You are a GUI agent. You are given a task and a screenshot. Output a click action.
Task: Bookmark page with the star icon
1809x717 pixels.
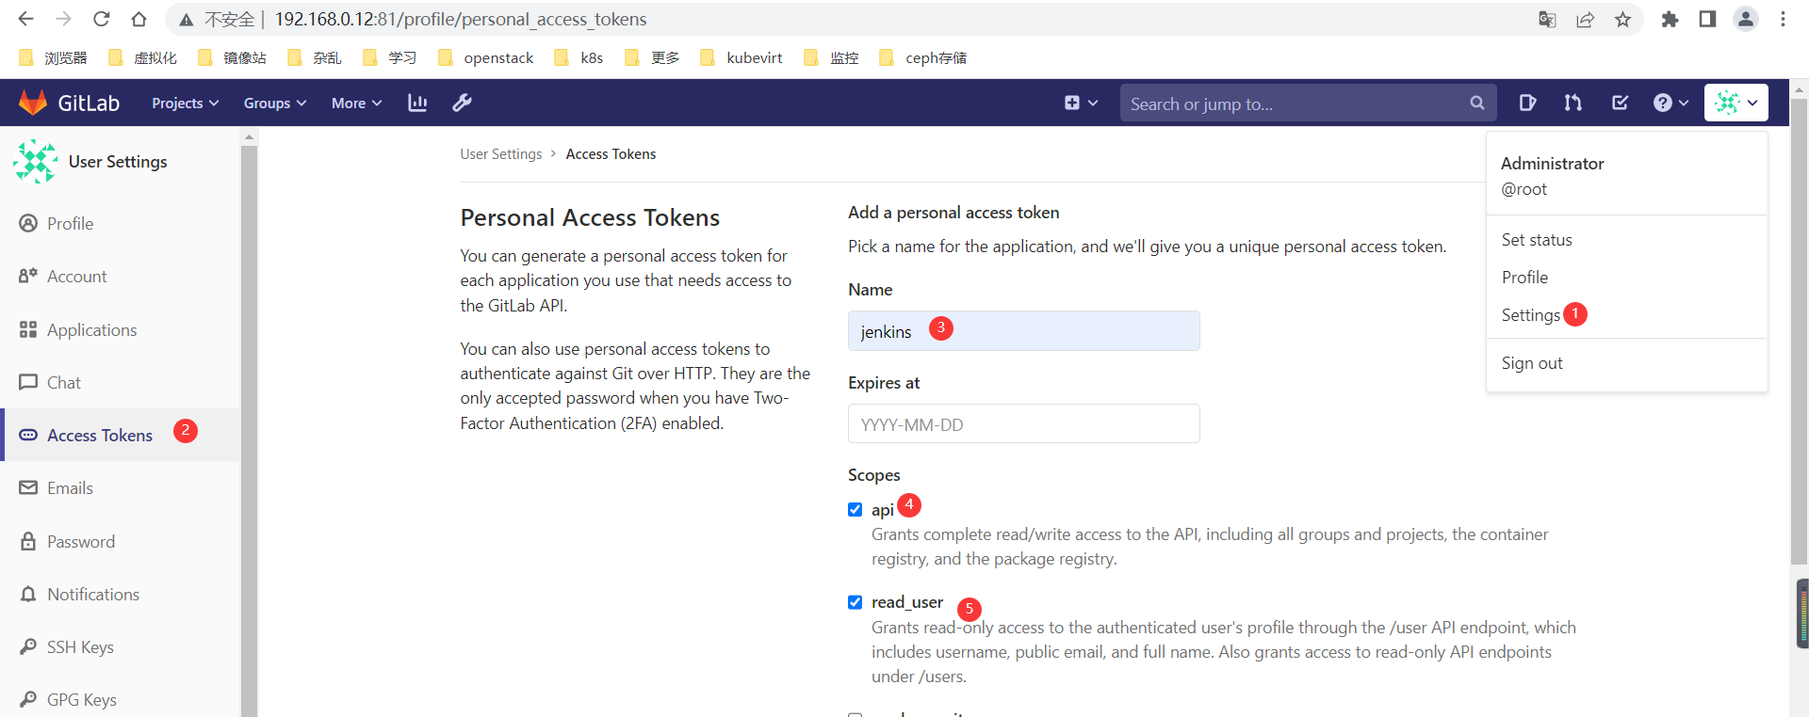click(x=1622, y=19)
